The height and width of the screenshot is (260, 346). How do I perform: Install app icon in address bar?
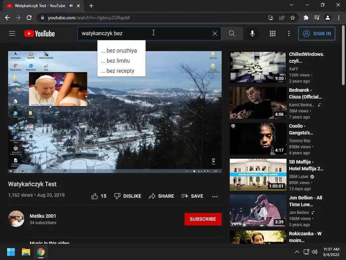[x=271, y=18]
